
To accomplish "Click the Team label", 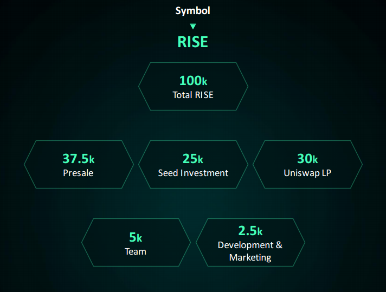I will (x=136, y=251).
